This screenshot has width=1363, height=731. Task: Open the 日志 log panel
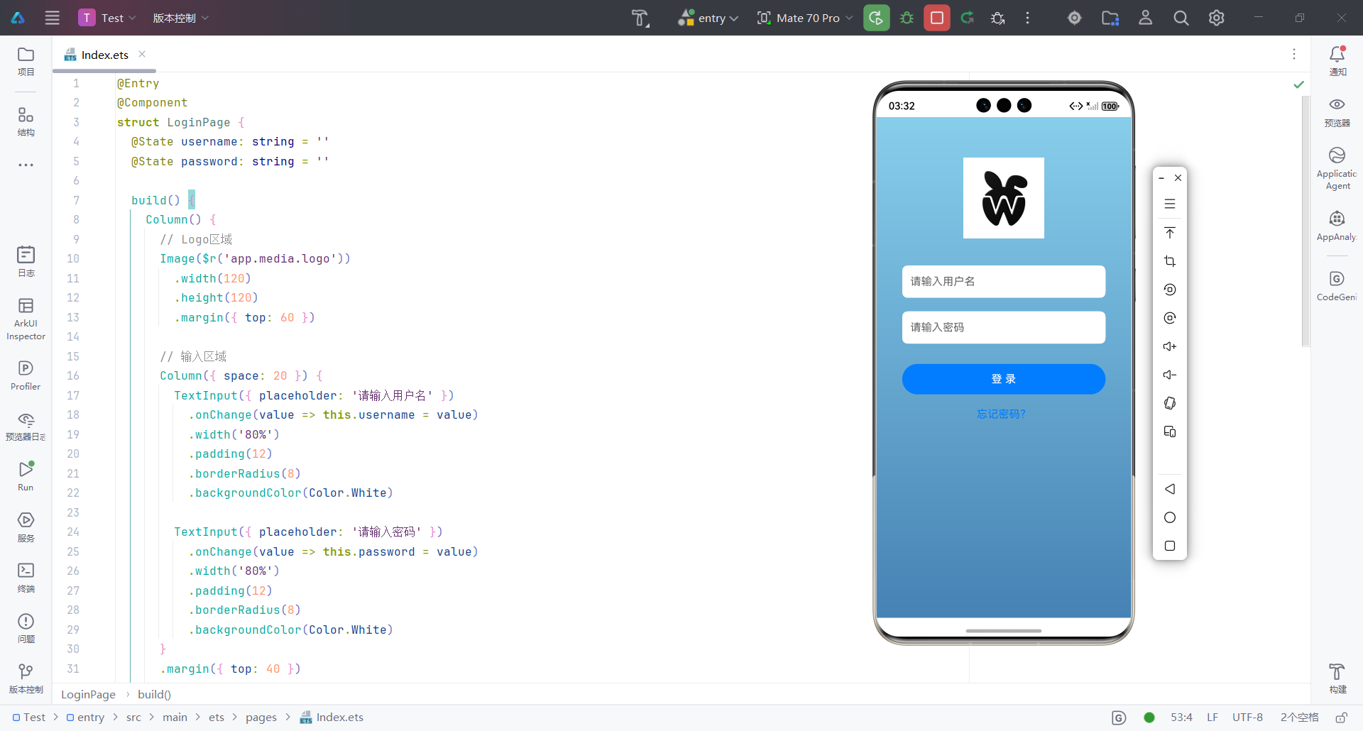click(26, 261)
